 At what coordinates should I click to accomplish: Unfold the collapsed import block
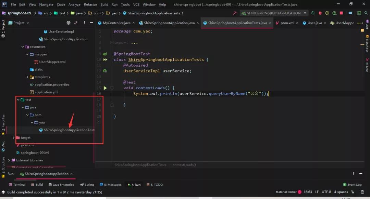pyautogui.click(x=112, y=43)
